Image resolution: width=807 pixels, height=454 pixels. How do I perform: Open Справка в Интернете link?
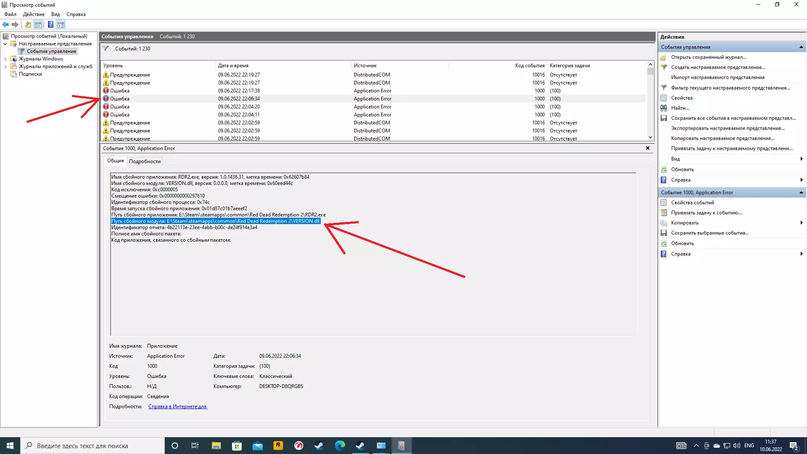tap(177, 406)
